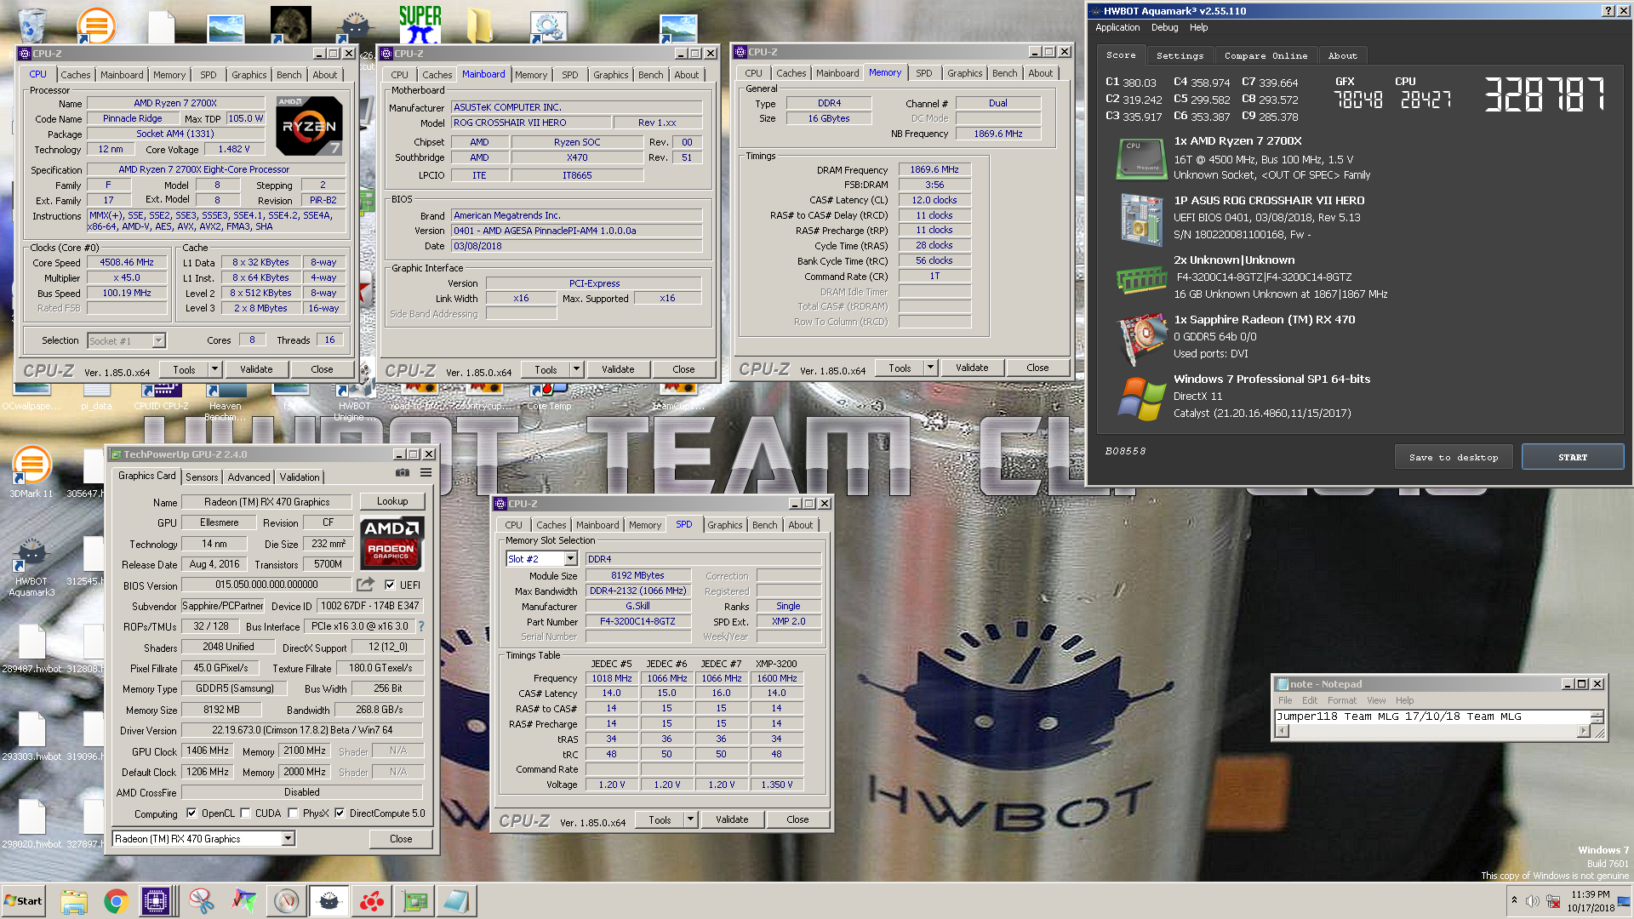Click the Sapphire Radeon graphics card icon in Aquamark

pos(1140,338)
